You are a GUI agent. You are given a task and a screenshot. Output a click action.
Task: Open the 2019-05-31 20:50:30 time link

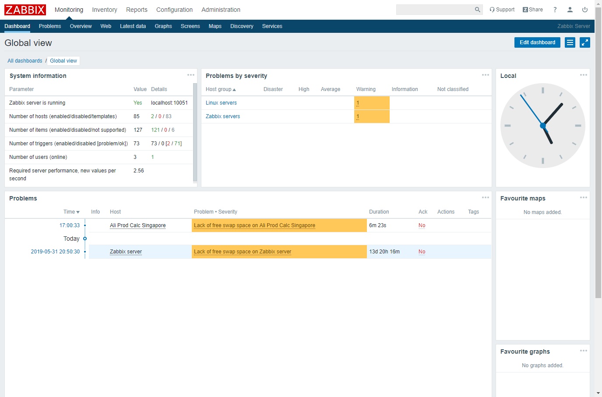click(x=55, y=252)
